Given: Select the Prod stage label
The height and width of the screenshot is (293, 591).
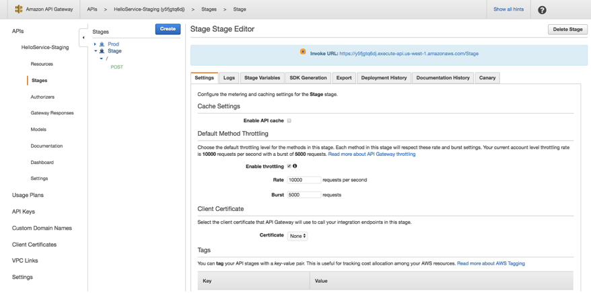Looking at the screenshot, I should [x=114, y=44].
